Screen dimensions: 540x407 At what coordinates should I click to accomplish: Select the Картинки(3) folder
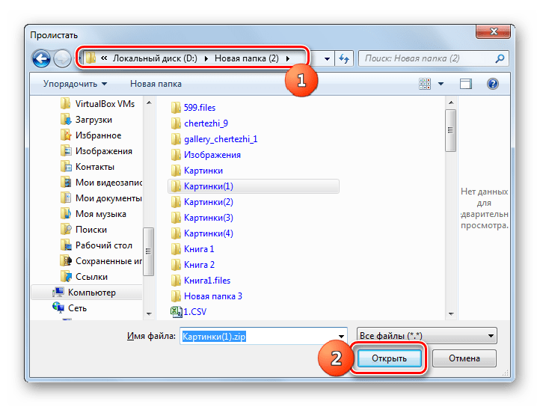[x=202, y=218]
